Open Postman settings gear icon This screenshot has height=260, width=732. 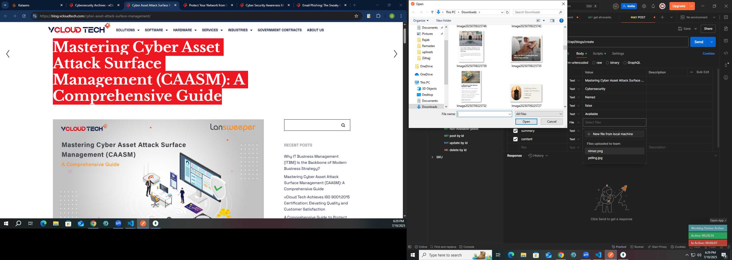click(644, 6)
